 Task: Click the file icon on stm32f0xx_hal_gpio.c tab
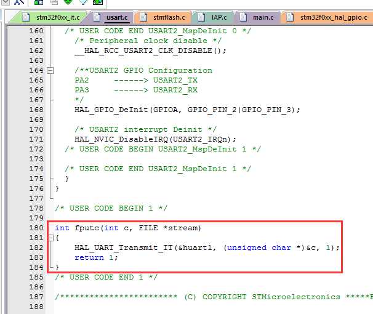pos(290,17)
